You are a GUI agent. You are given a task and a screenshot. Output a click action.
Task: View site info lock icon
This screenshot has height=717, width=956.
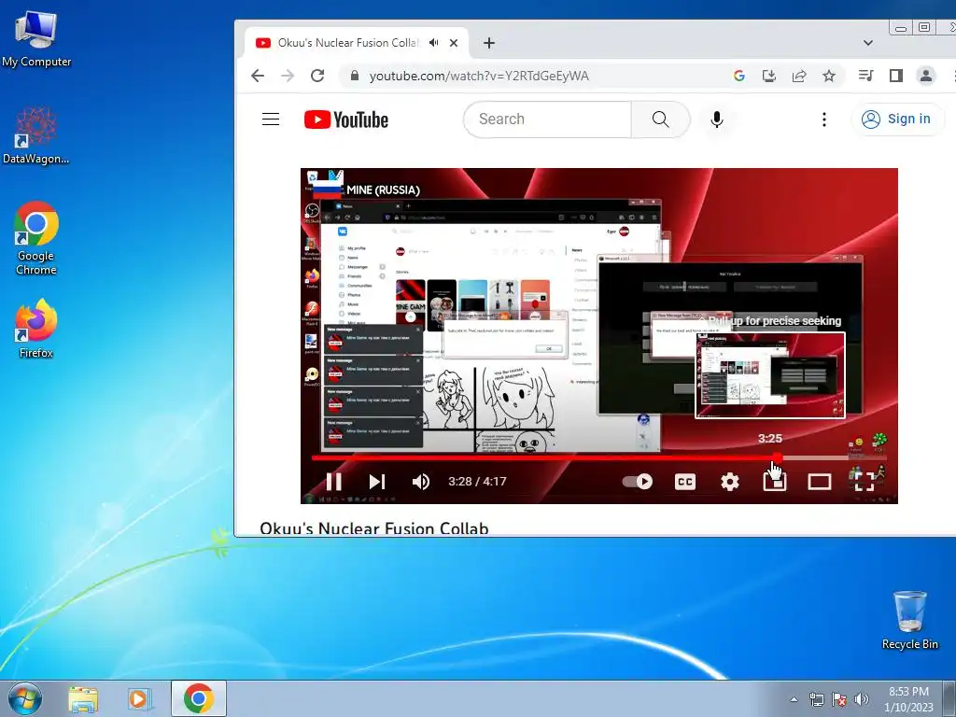tap(354, 76)
